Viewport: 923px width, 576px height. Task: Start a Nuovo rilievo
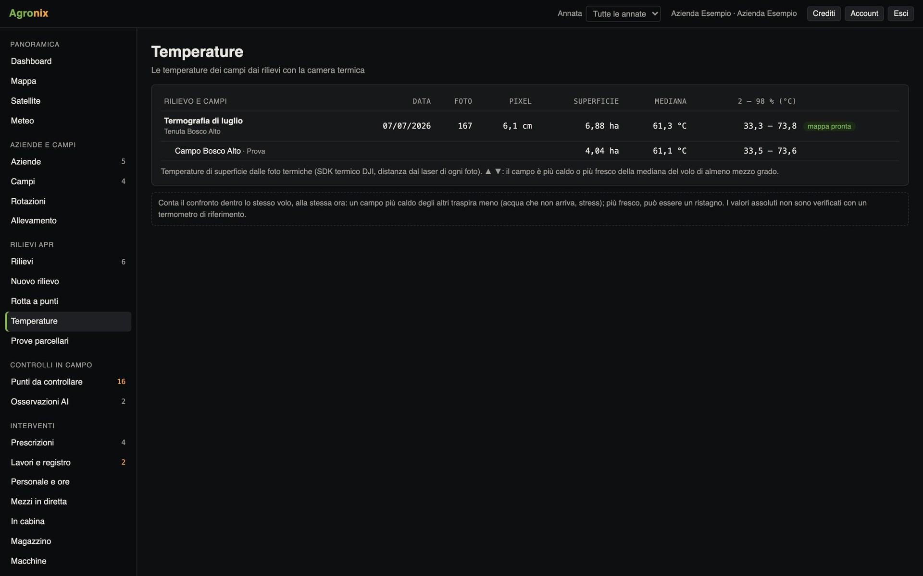click(x=68, y=281)
